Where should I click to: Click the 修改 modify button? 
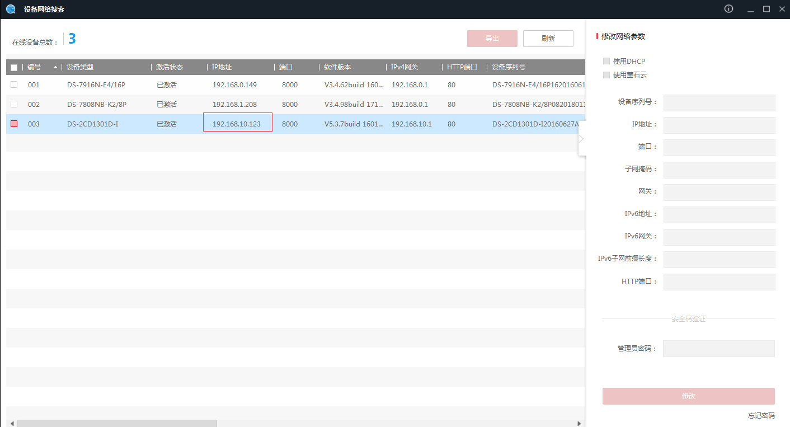click(688, 396)
